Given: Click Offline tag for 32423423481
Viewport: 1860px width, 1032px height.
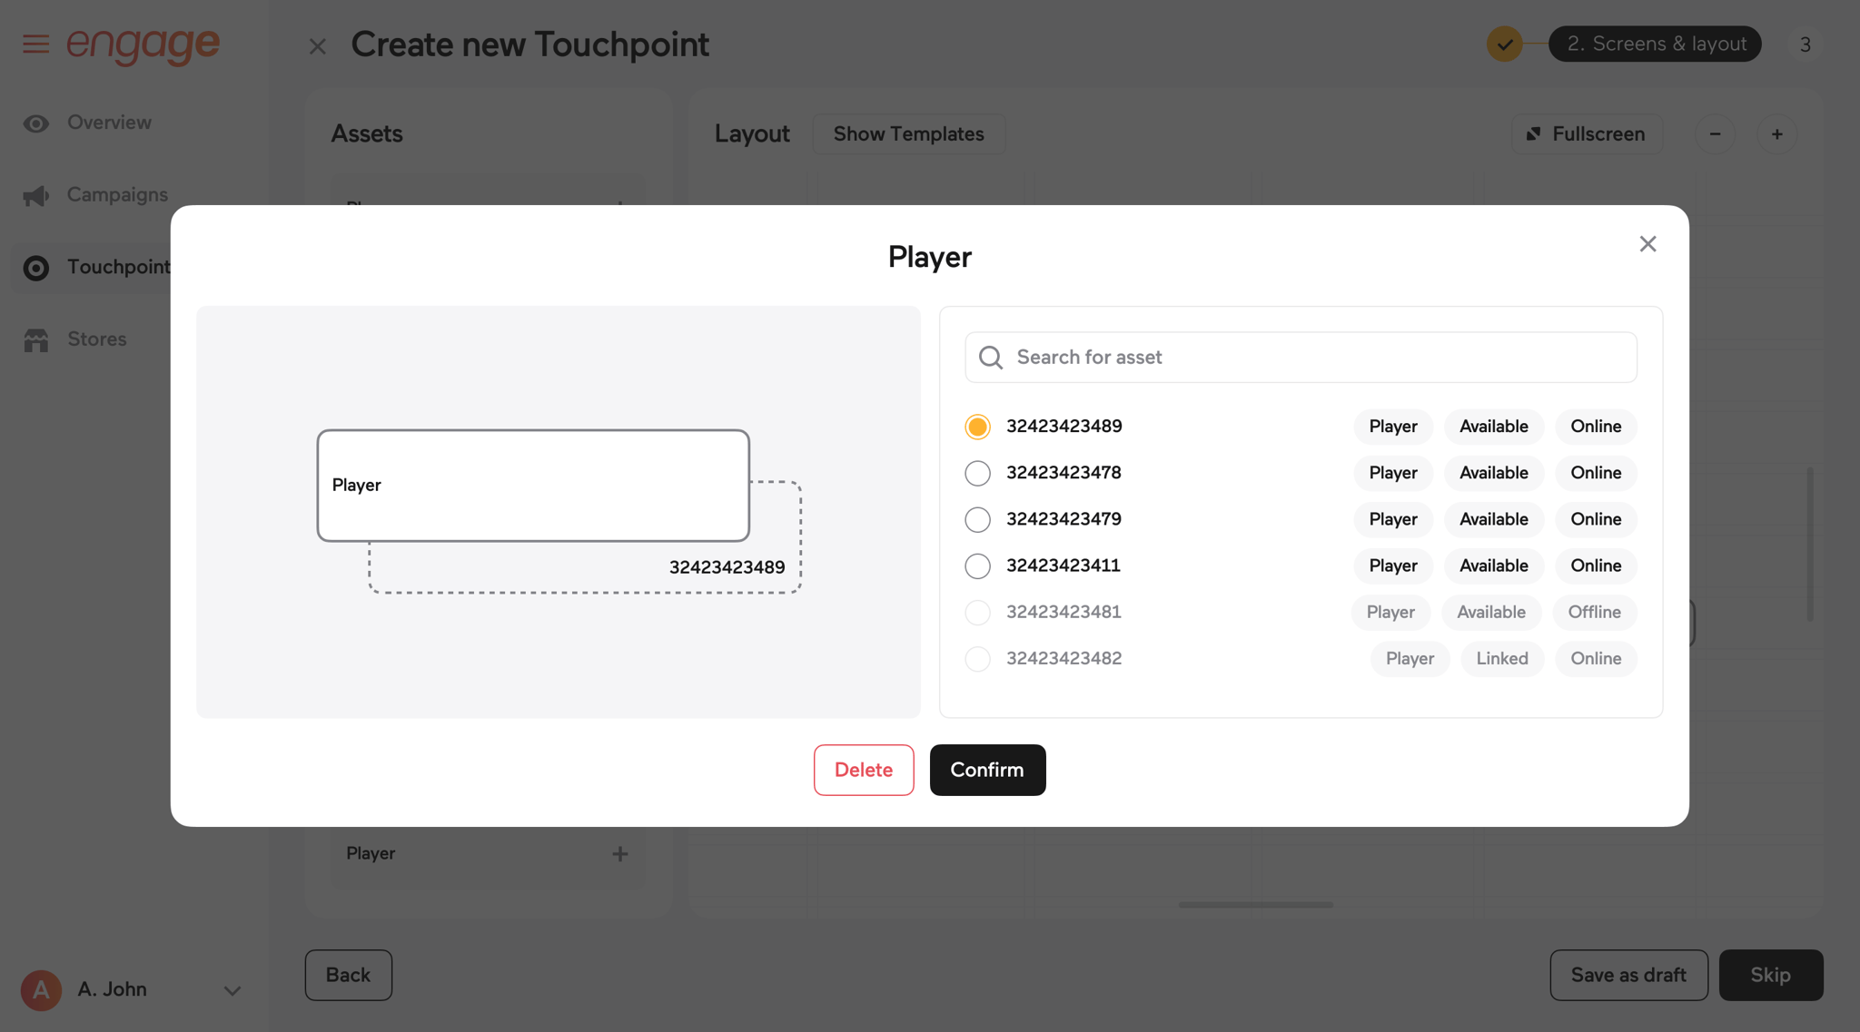Looking at the screenshot, I should (x=1594, y=613).
